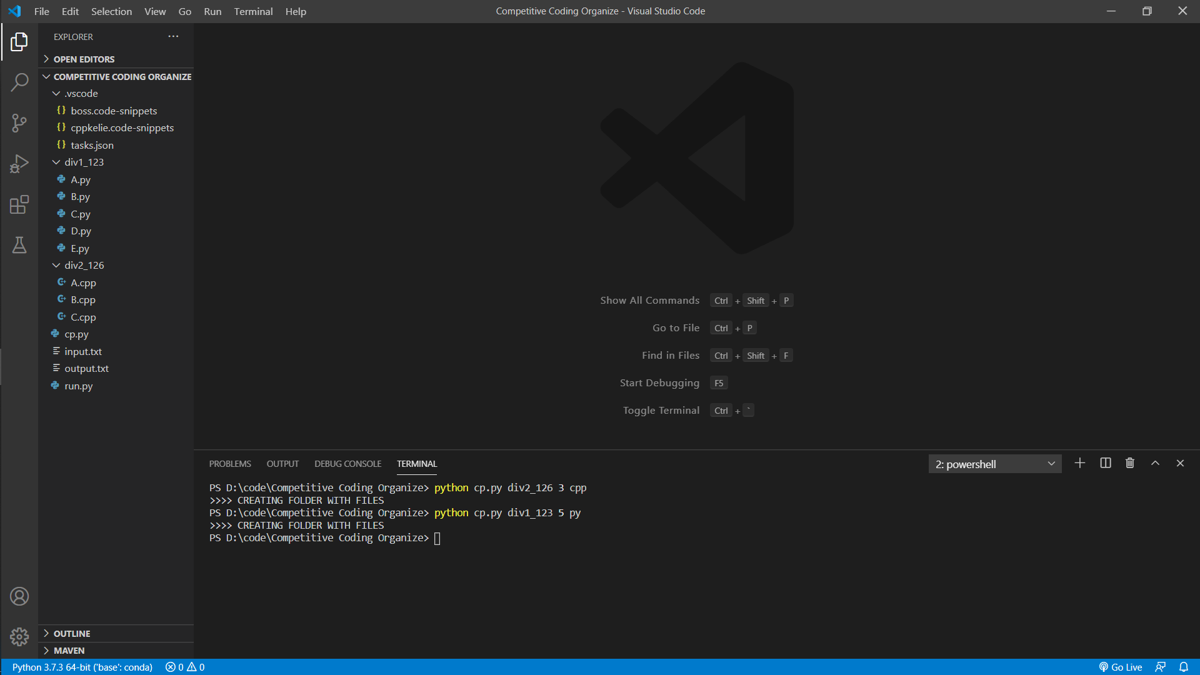This screenshot has height=675, width=1200.
Task: Select the TERMINAL tab
Action: pos(417,464)
